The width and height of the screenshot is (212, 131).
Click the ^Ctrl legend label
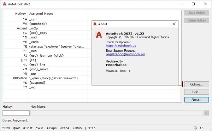tap(6, 128)
